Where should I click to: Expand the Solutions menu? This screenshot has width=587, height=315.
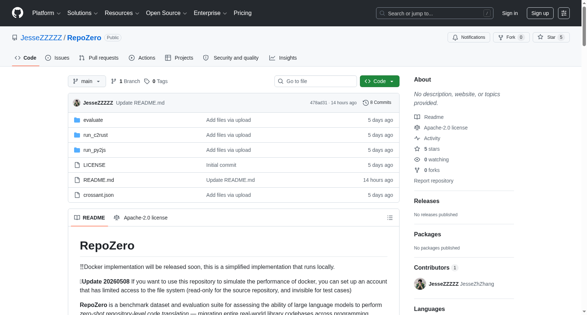click(x=83, y=13)
